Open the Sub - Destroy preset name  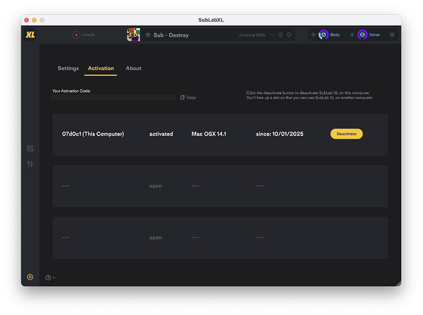pos(171,35)
